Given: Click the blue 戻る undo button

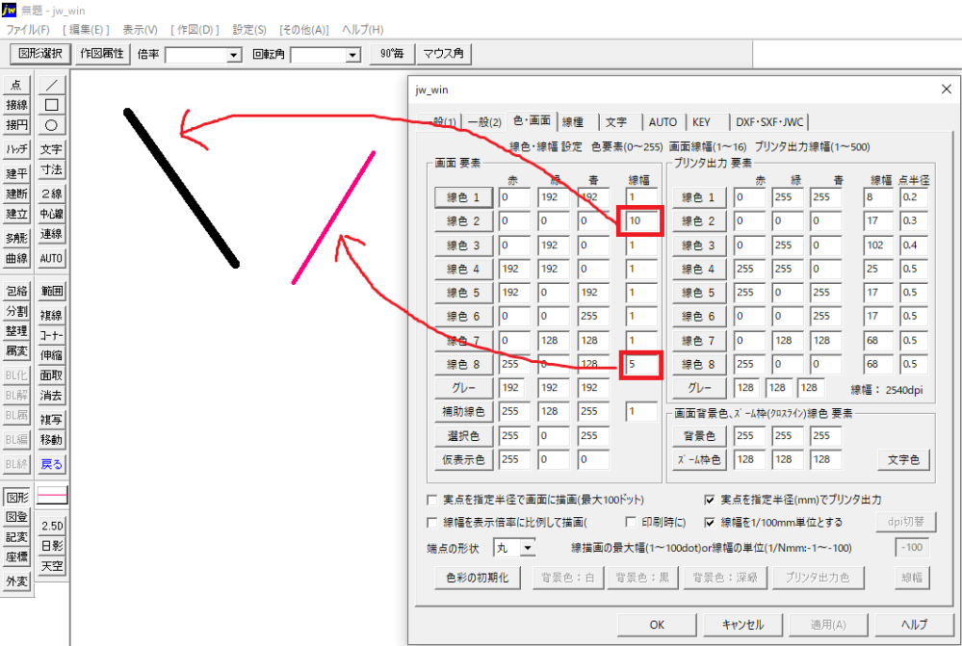Looking at the screenshot, I should pos(52,464).
